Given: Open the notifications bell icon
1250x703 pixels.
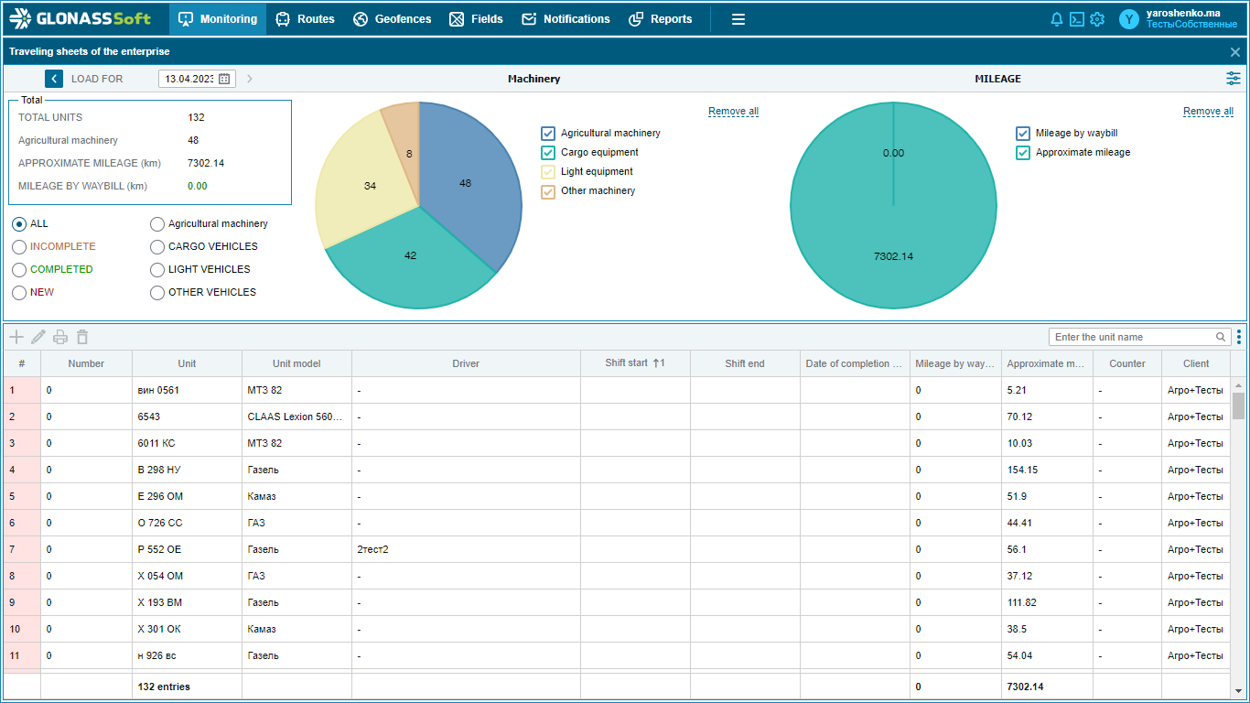Looking at the screenshot, I should tap(1057, 19).
